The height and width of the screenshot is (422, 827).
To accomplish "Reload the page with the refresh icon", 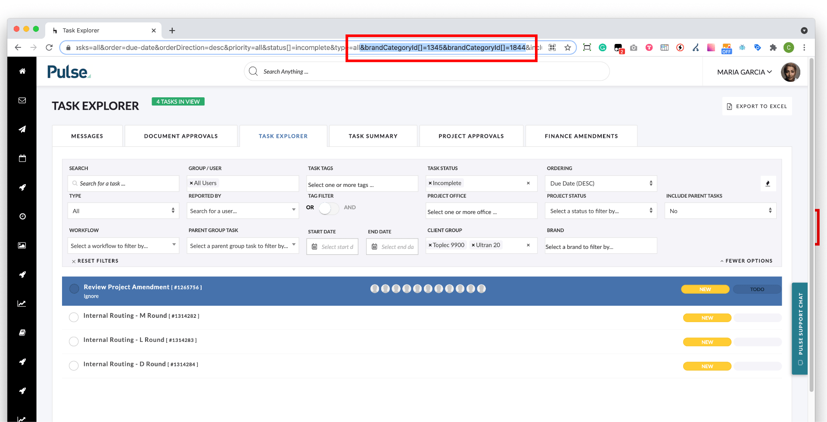I will [x=49, y=47].
